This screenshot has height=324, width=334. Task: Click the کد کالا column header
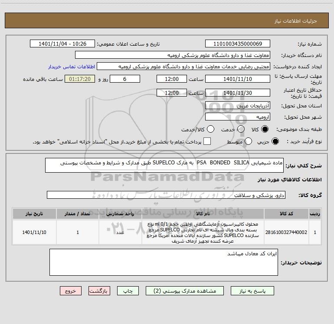[286, 214]
